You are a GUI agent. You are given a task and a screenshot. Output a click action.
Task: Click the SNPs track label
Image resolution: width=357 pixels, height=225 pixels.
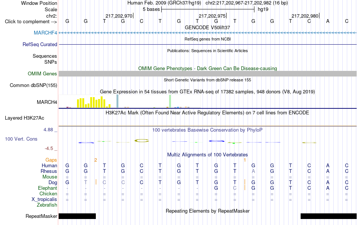click(x=51, y=62)
